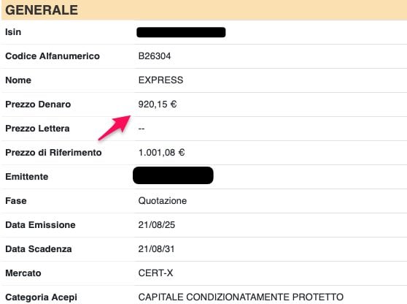Select the Categoria Acepi label
The image size is (407, 304).
click(42, 297)
